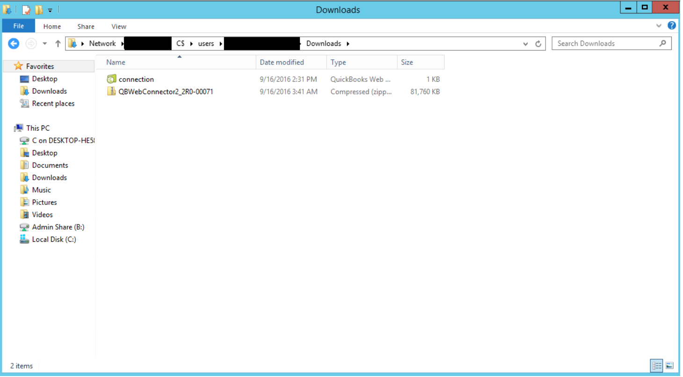Click the breadcrumb arrow after Downloads
The width and height of the screenshot is (683, 377).
(x=348, y=43)
